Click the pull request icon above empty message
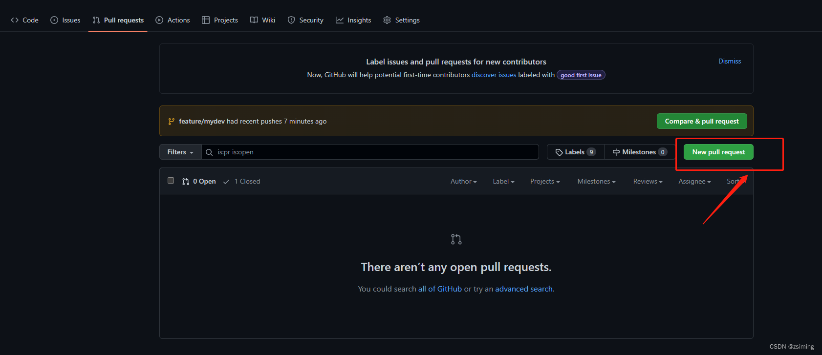The height and width of the screenshot is (355, 822). pos(456,239)
